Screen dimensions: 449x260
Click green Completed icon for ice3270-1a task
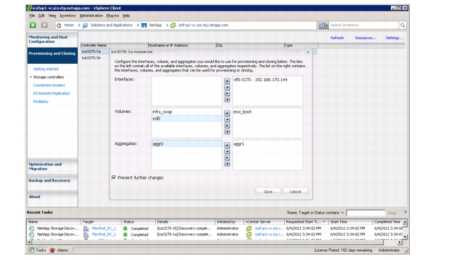(125, 234)
